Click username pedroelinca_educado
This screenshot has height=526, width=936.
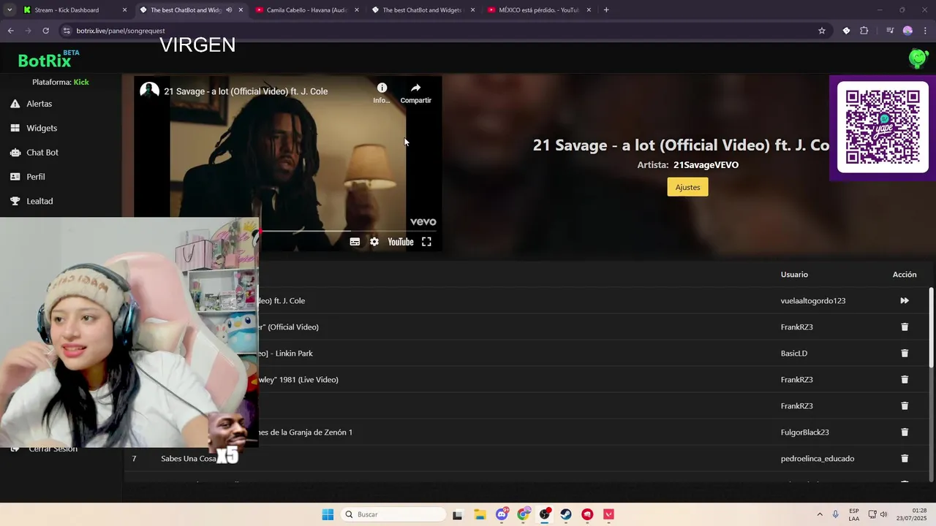click(817, 458)
